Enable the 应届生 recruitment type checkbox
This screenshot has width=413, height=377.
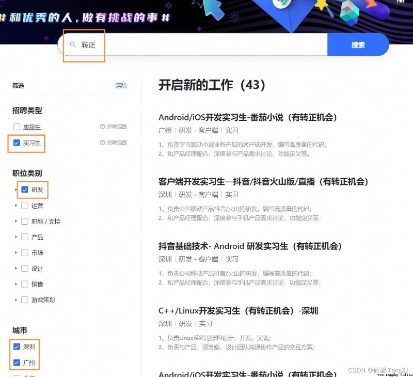(17, 127)
